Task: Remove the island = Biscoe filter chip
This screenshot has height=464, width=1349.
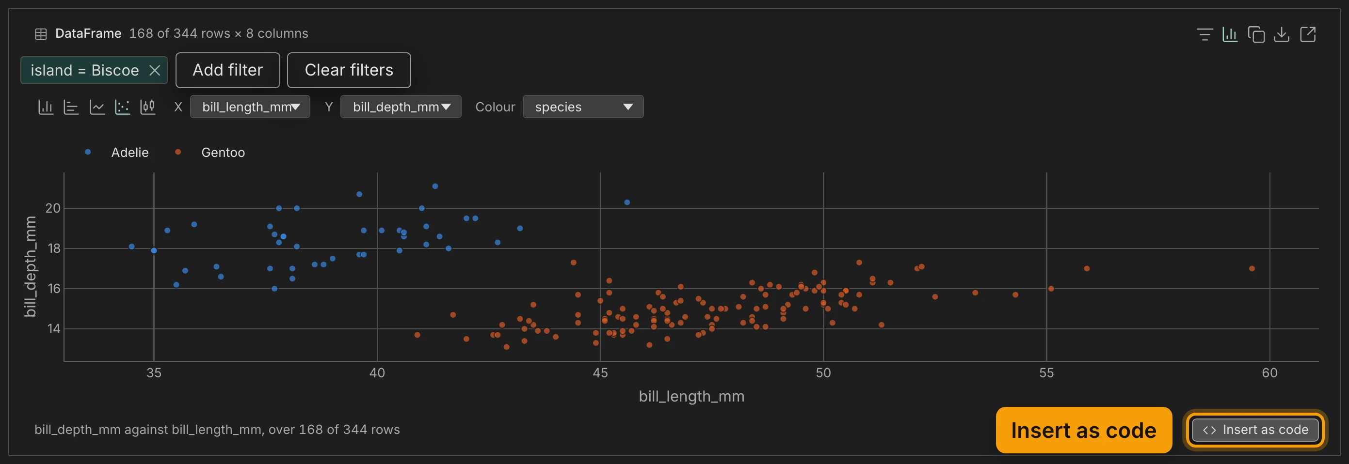Action: pyautogui.click(x=155, y=70)
